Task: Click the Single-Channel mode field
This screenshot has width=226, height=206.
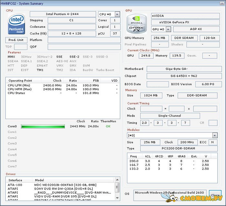Action: click(x=170, y=116)
